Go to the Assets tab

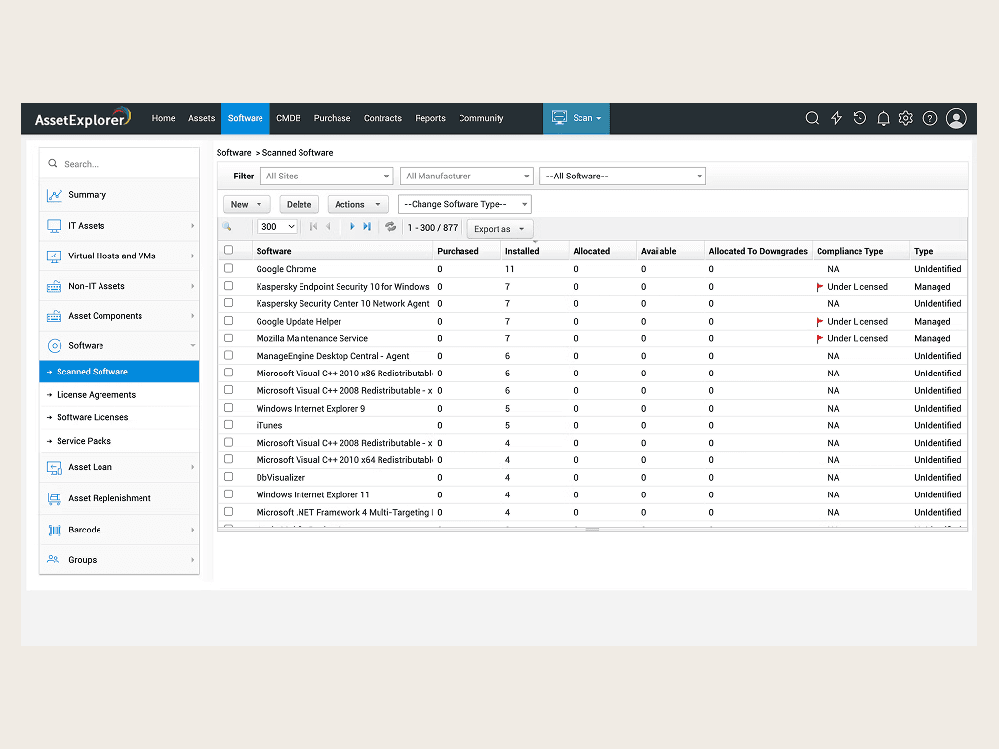click(201, 118)
